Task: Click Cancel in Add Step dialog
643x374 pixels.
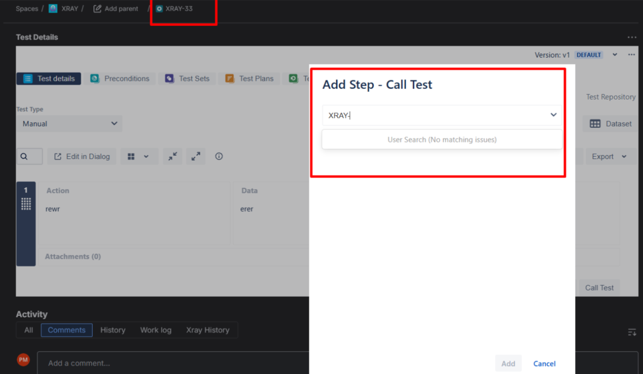Action: [x=544, y=364]
